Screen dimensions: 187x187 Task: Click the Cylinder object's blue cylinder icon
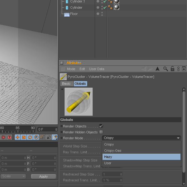tap(67, 7)
